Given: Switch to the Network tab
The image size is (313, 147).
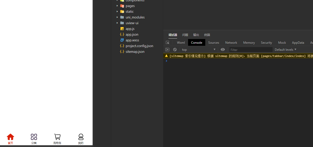Looking at the screenshot, I should click(231, 43).
